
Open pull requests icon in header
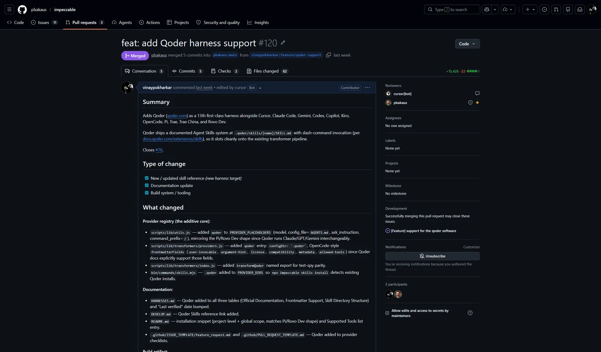click(556, 9)
